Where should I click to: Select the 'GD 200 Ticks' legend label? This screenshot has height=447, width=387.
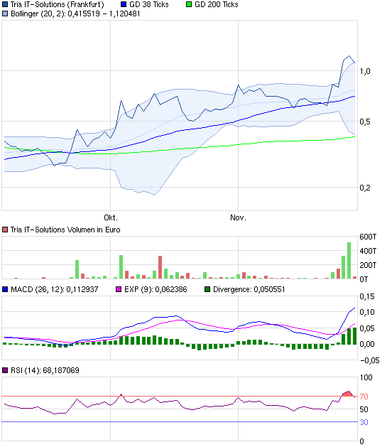click(217, 4)
